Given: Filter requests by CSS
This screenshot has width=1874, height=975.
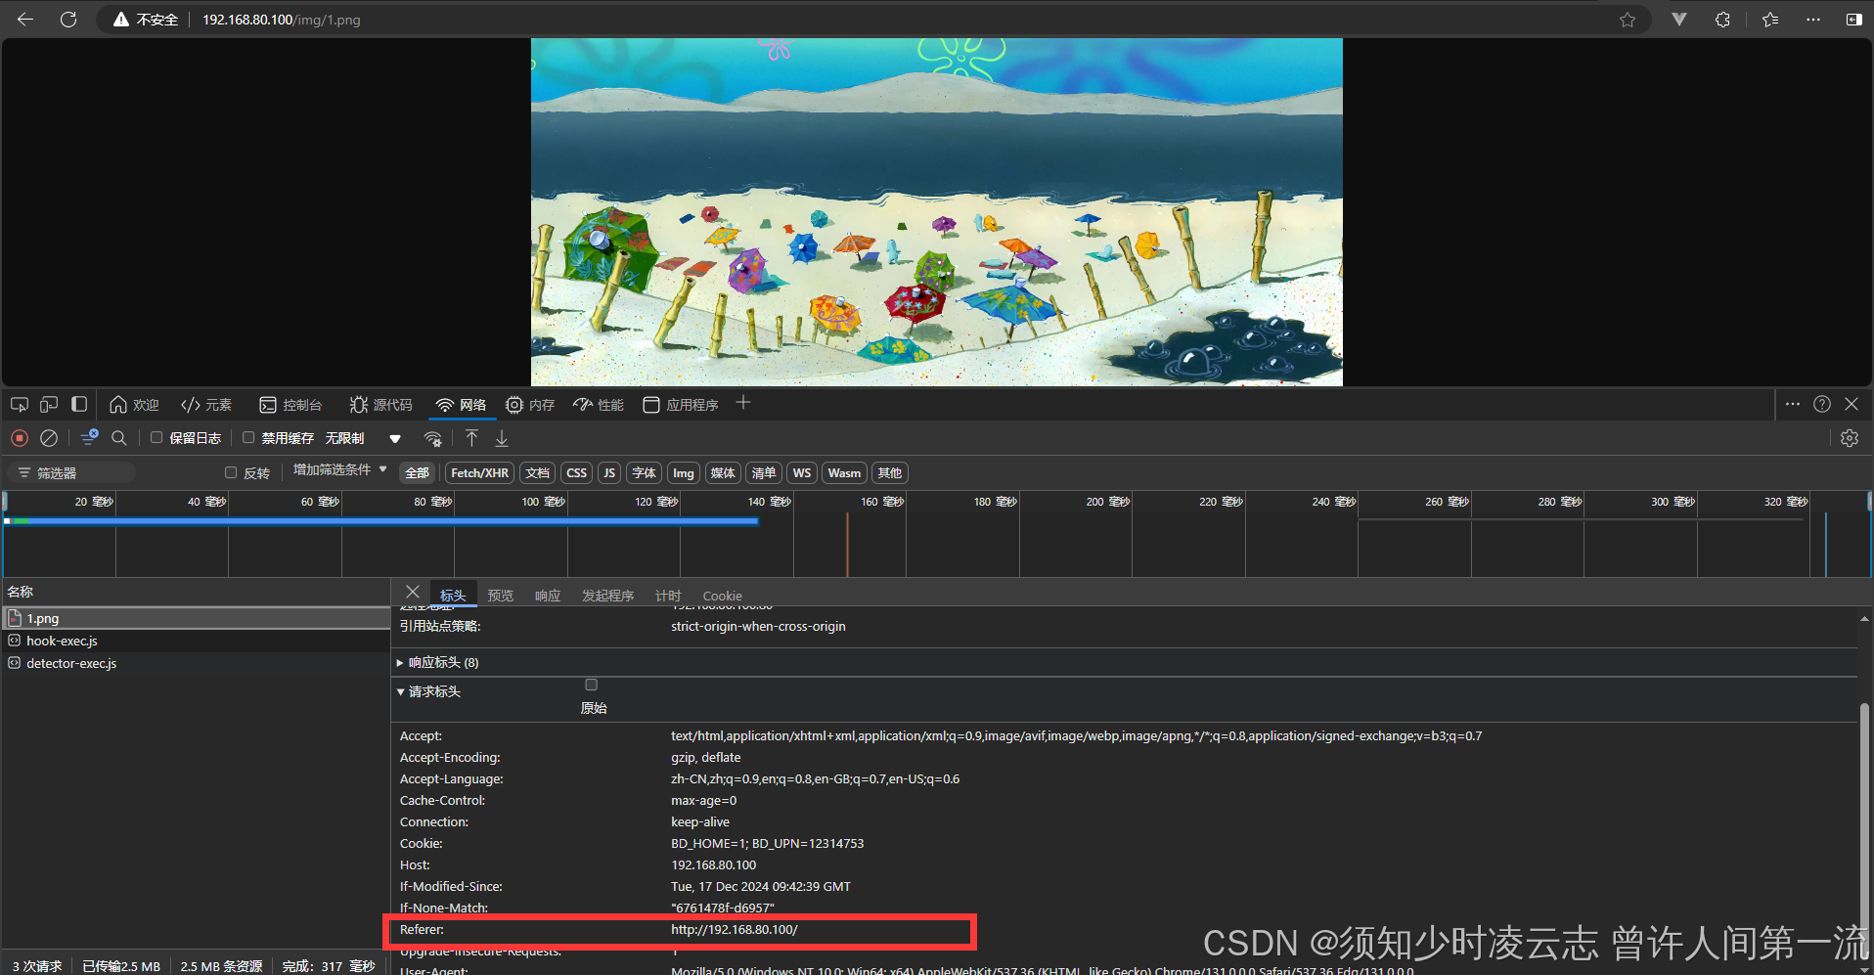Looking at the screenshot, I should [x=577, y=473].
